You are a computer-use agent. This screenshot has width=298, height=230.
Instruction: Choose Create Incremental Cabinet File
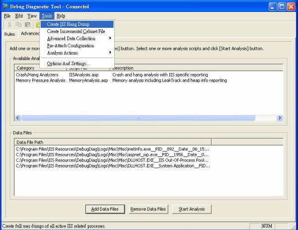point(76,31)
